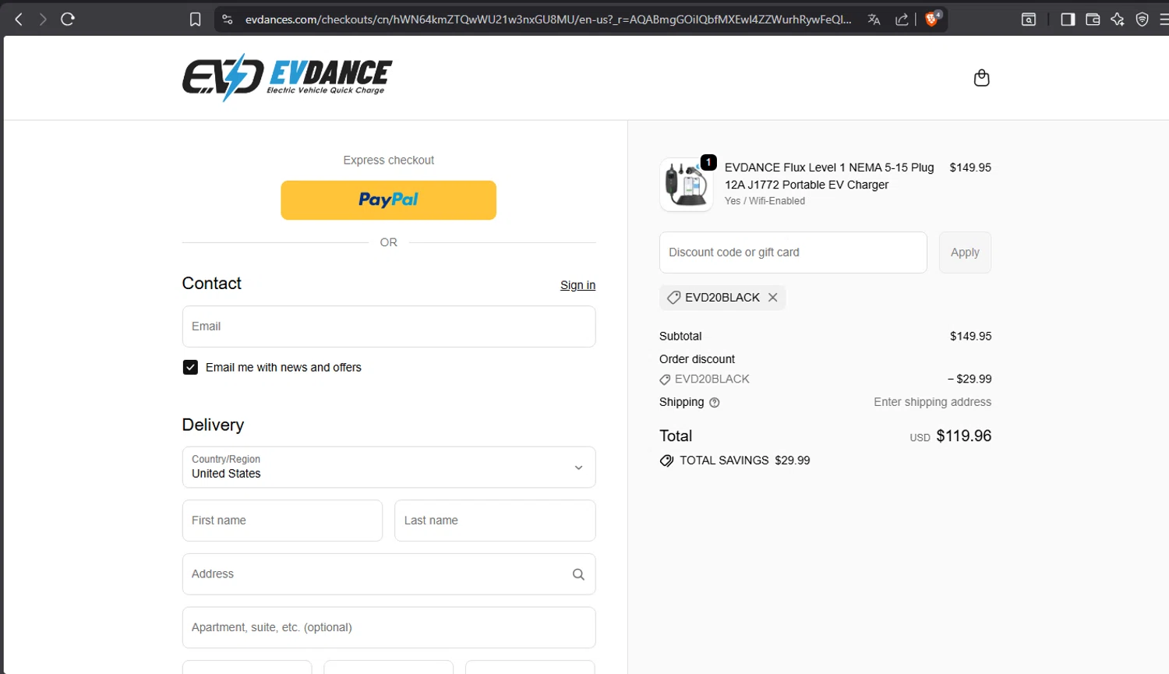The image size is (1169, 674).
Task: Click the browser address bar URL
Action: [548, 19]
